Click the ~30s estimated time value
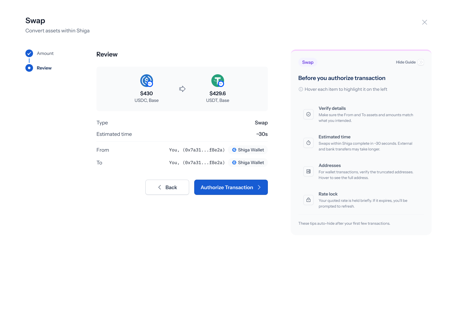 [x=262, y=134]
